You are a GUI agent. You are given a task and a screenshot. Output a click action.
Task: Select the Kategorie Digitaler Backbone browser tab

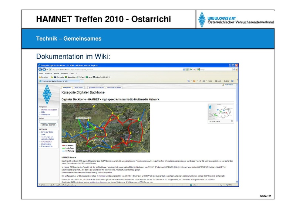(x=59, y=81)
